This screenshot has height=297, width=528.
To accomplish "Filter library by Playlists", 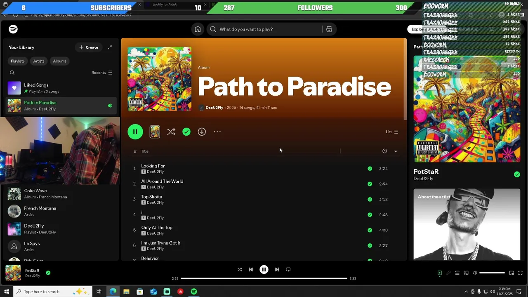I will tap(18, 61).
